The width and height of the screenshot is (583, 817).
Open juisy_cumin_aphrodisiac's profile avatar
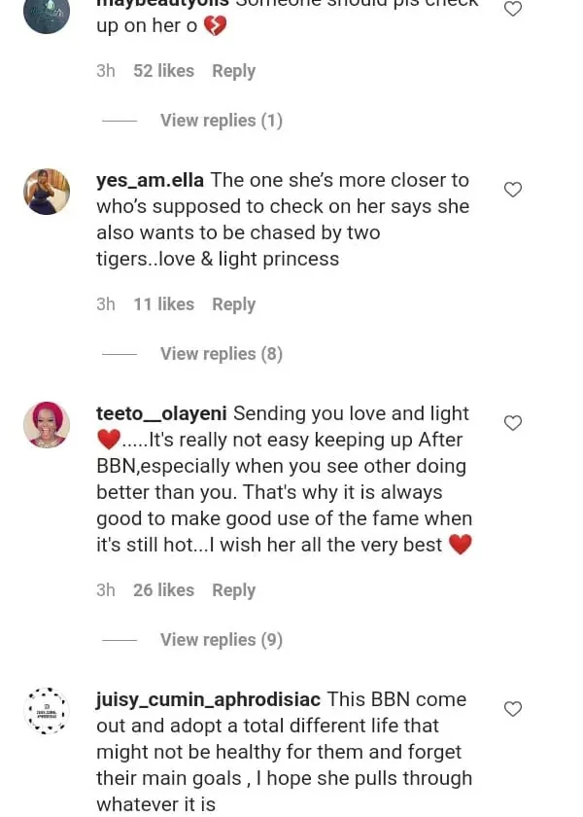coord(47,711)
